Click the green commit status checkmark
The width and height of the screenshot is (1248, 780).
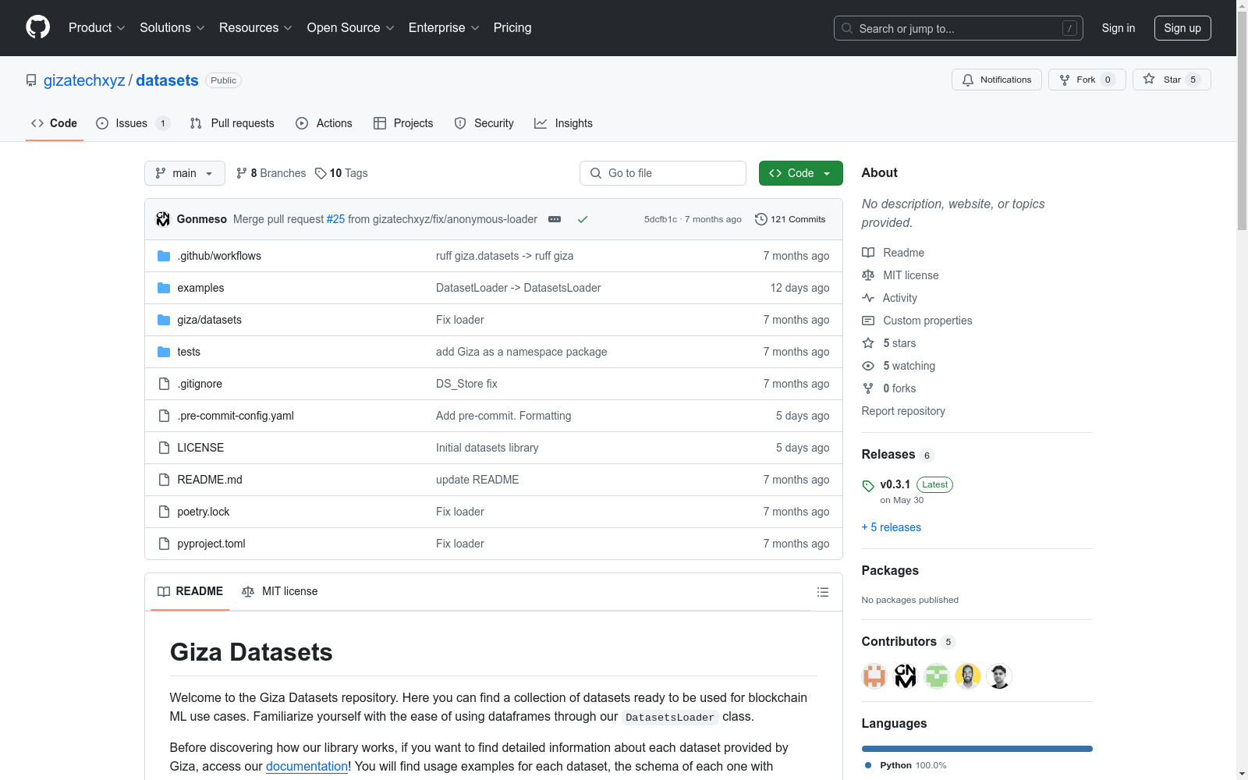click(x=583, y=219)
